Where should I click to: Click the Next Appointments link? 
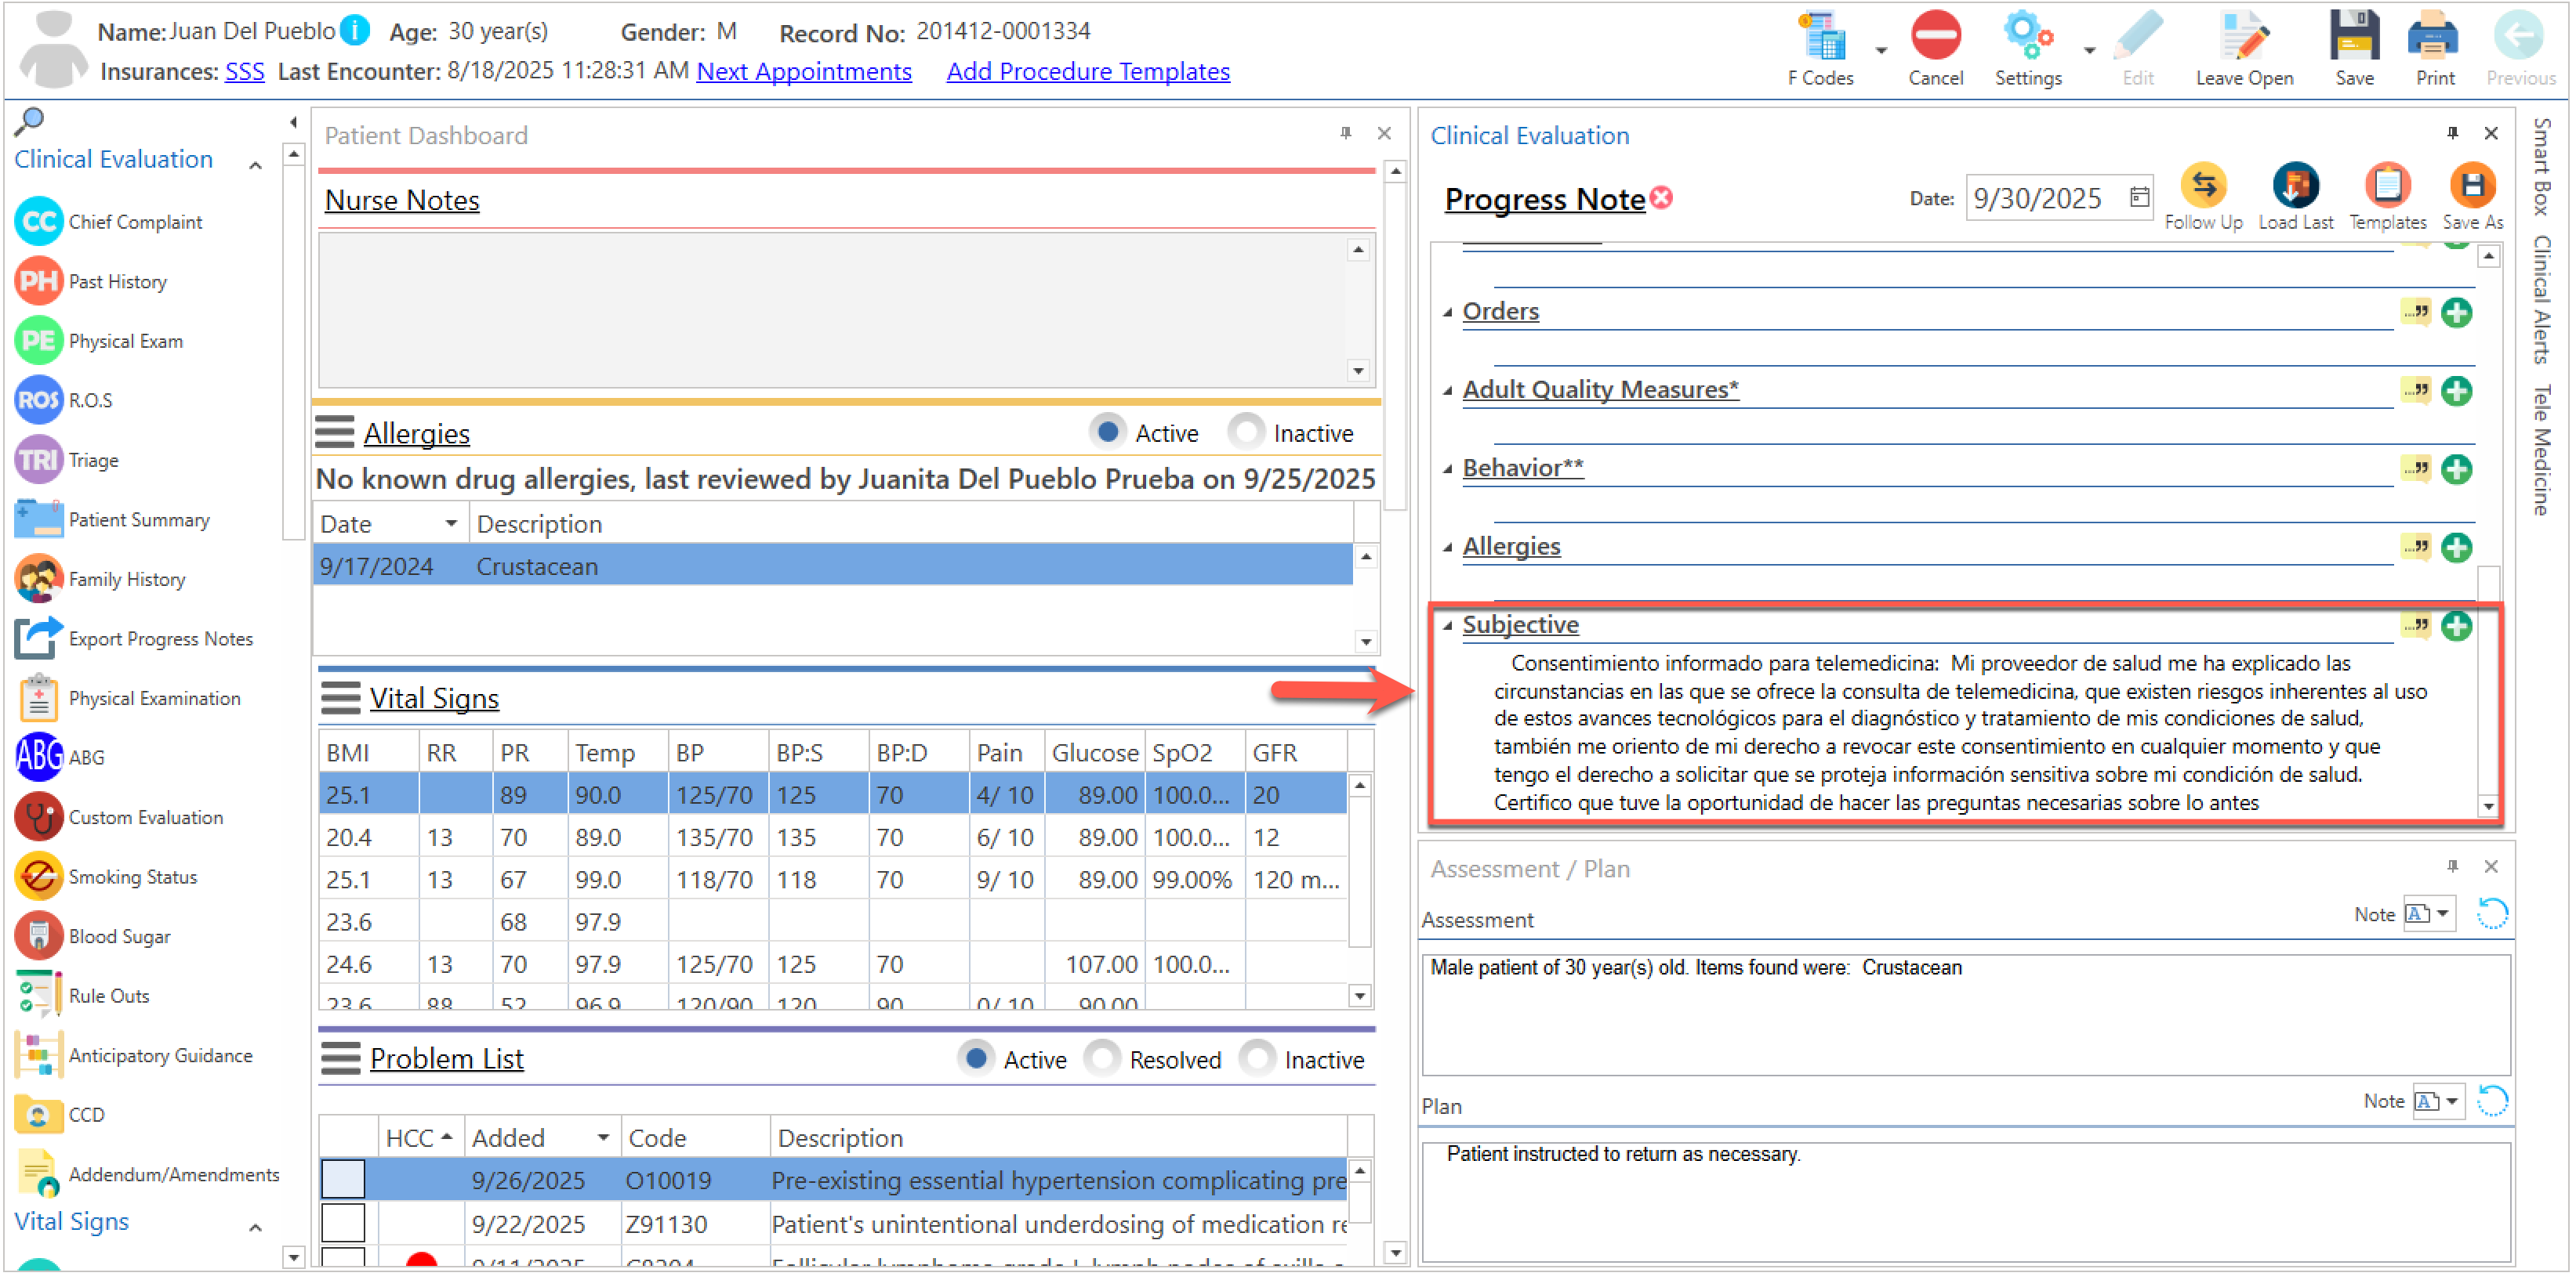805,71
